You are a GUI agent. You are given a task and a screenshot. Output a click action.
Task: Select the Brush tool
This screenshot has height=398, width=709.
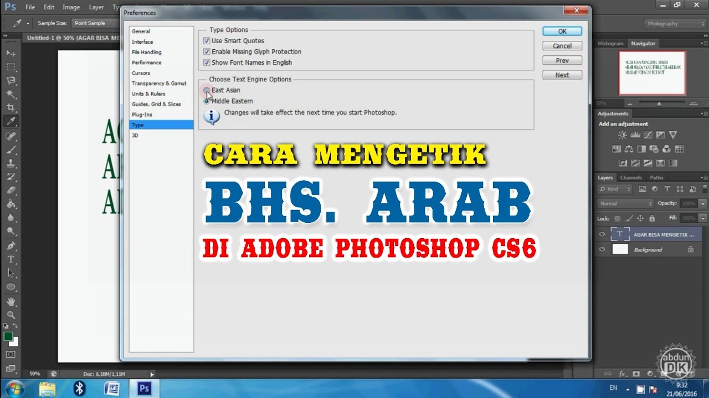(11, 150)
